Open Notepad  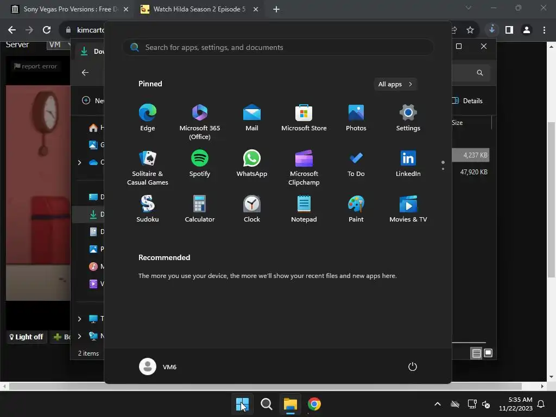pyautogui.click(x=304, y=209)
